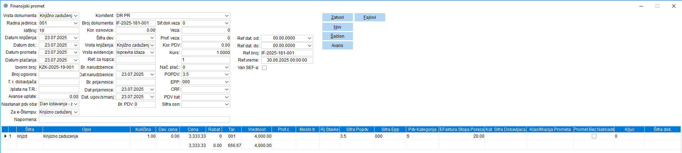Open the Vrsta dokumenta dropdown
This screenshot has width=682, height=153.
point(76,16)
